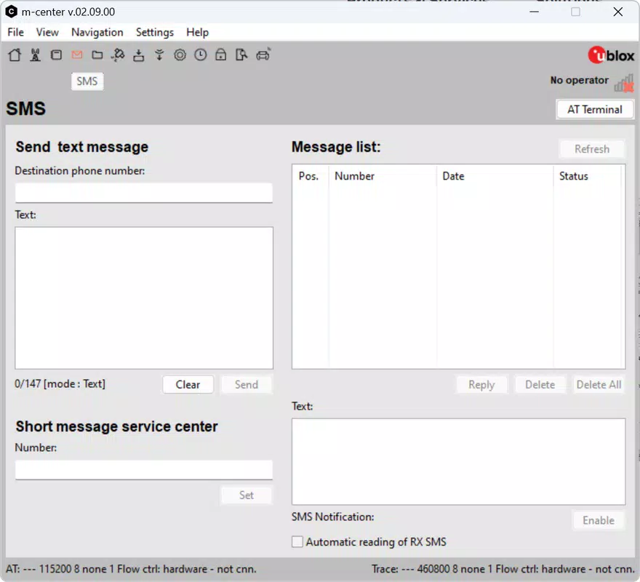Close the m-center window

pos(618,12)
